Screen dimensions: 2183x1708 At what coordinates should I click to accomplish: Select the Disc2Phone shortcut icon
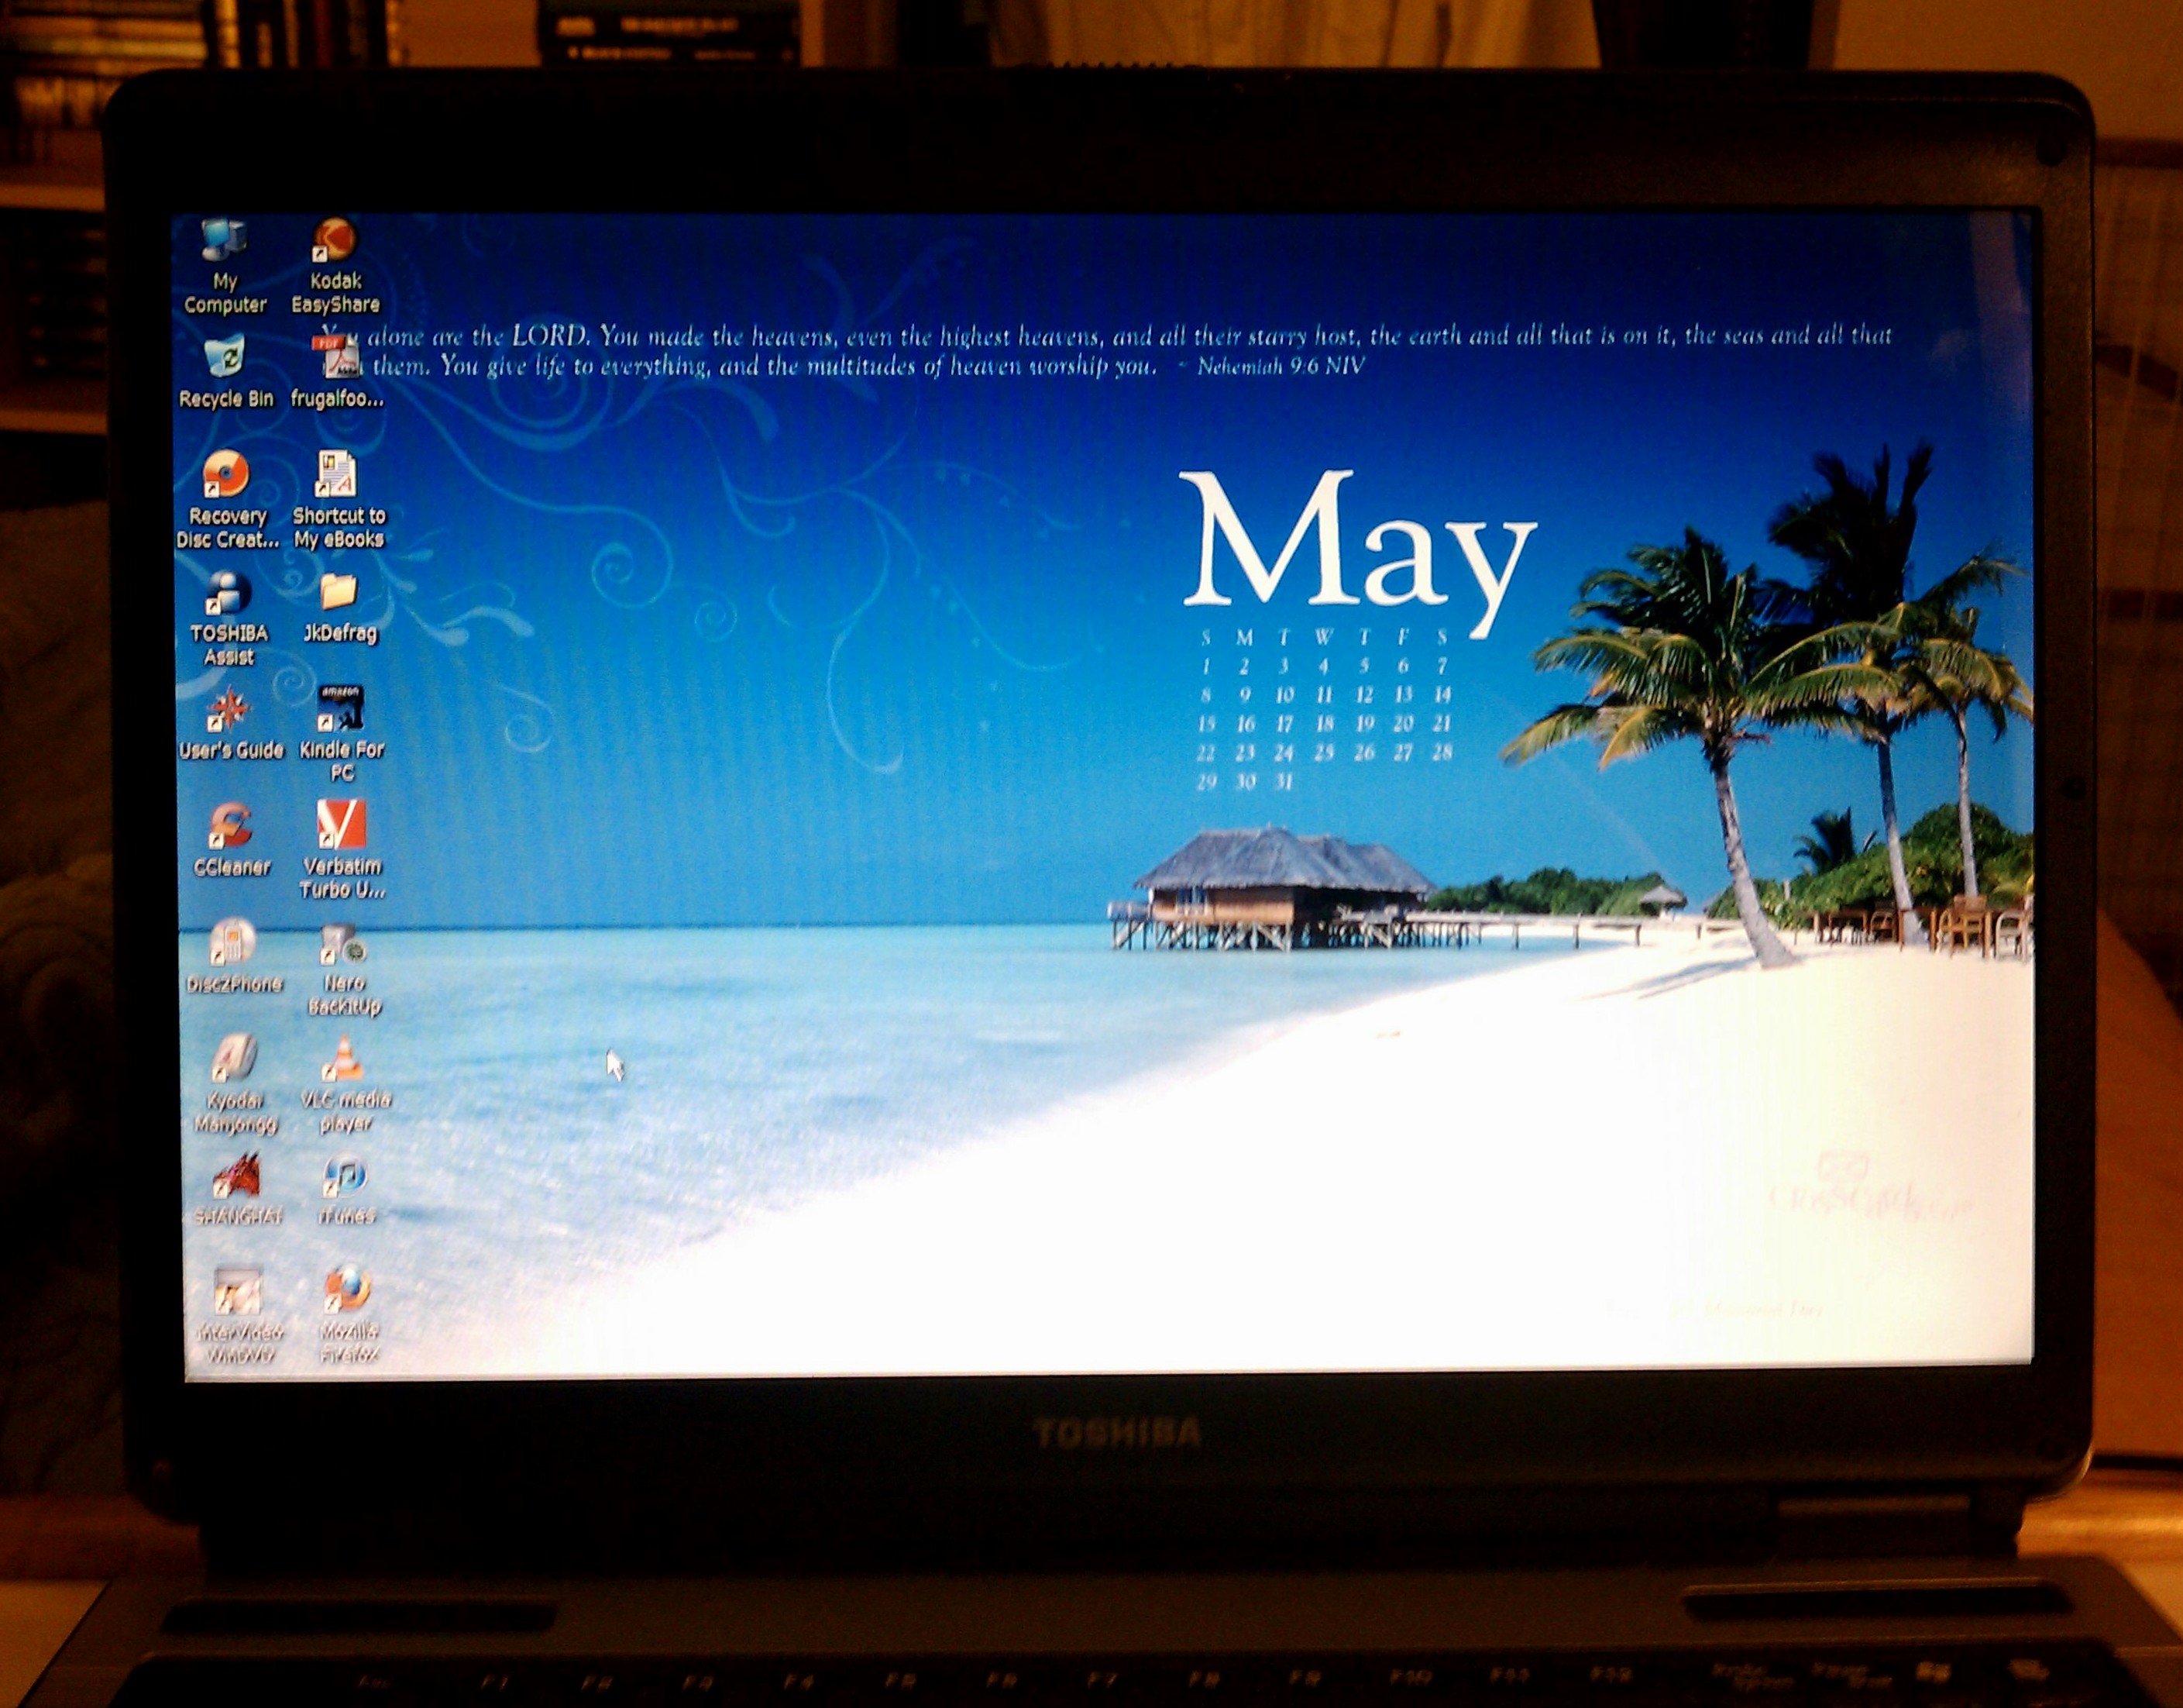click(x=233, y=943)
